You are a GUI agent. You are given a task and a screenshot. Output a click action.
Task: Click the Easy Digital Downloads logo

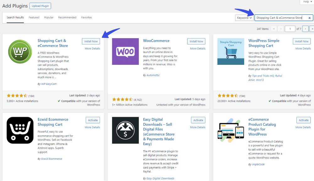click(125, 130)
